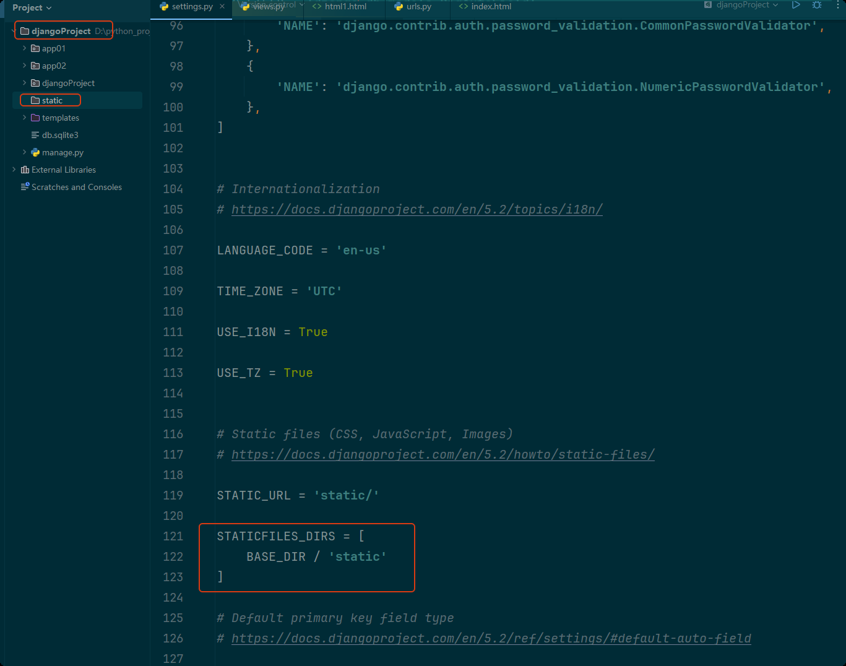Run the project with the Run icon
Viewport: 846px width, 666px height.
796,5
